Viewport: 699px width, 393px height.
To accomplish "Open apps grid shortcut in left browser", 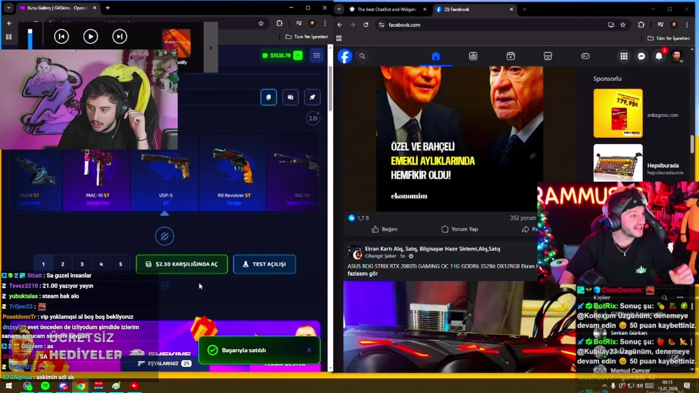I will tap(8, 37).
